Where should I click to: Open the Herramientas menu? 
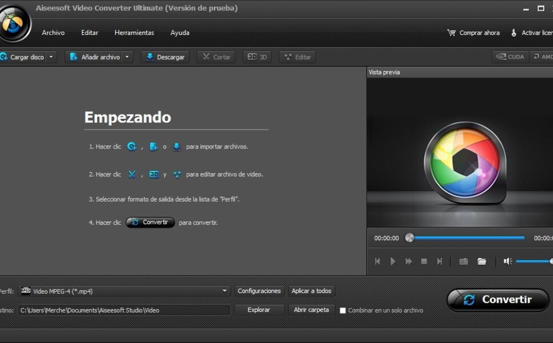(134, 33)
